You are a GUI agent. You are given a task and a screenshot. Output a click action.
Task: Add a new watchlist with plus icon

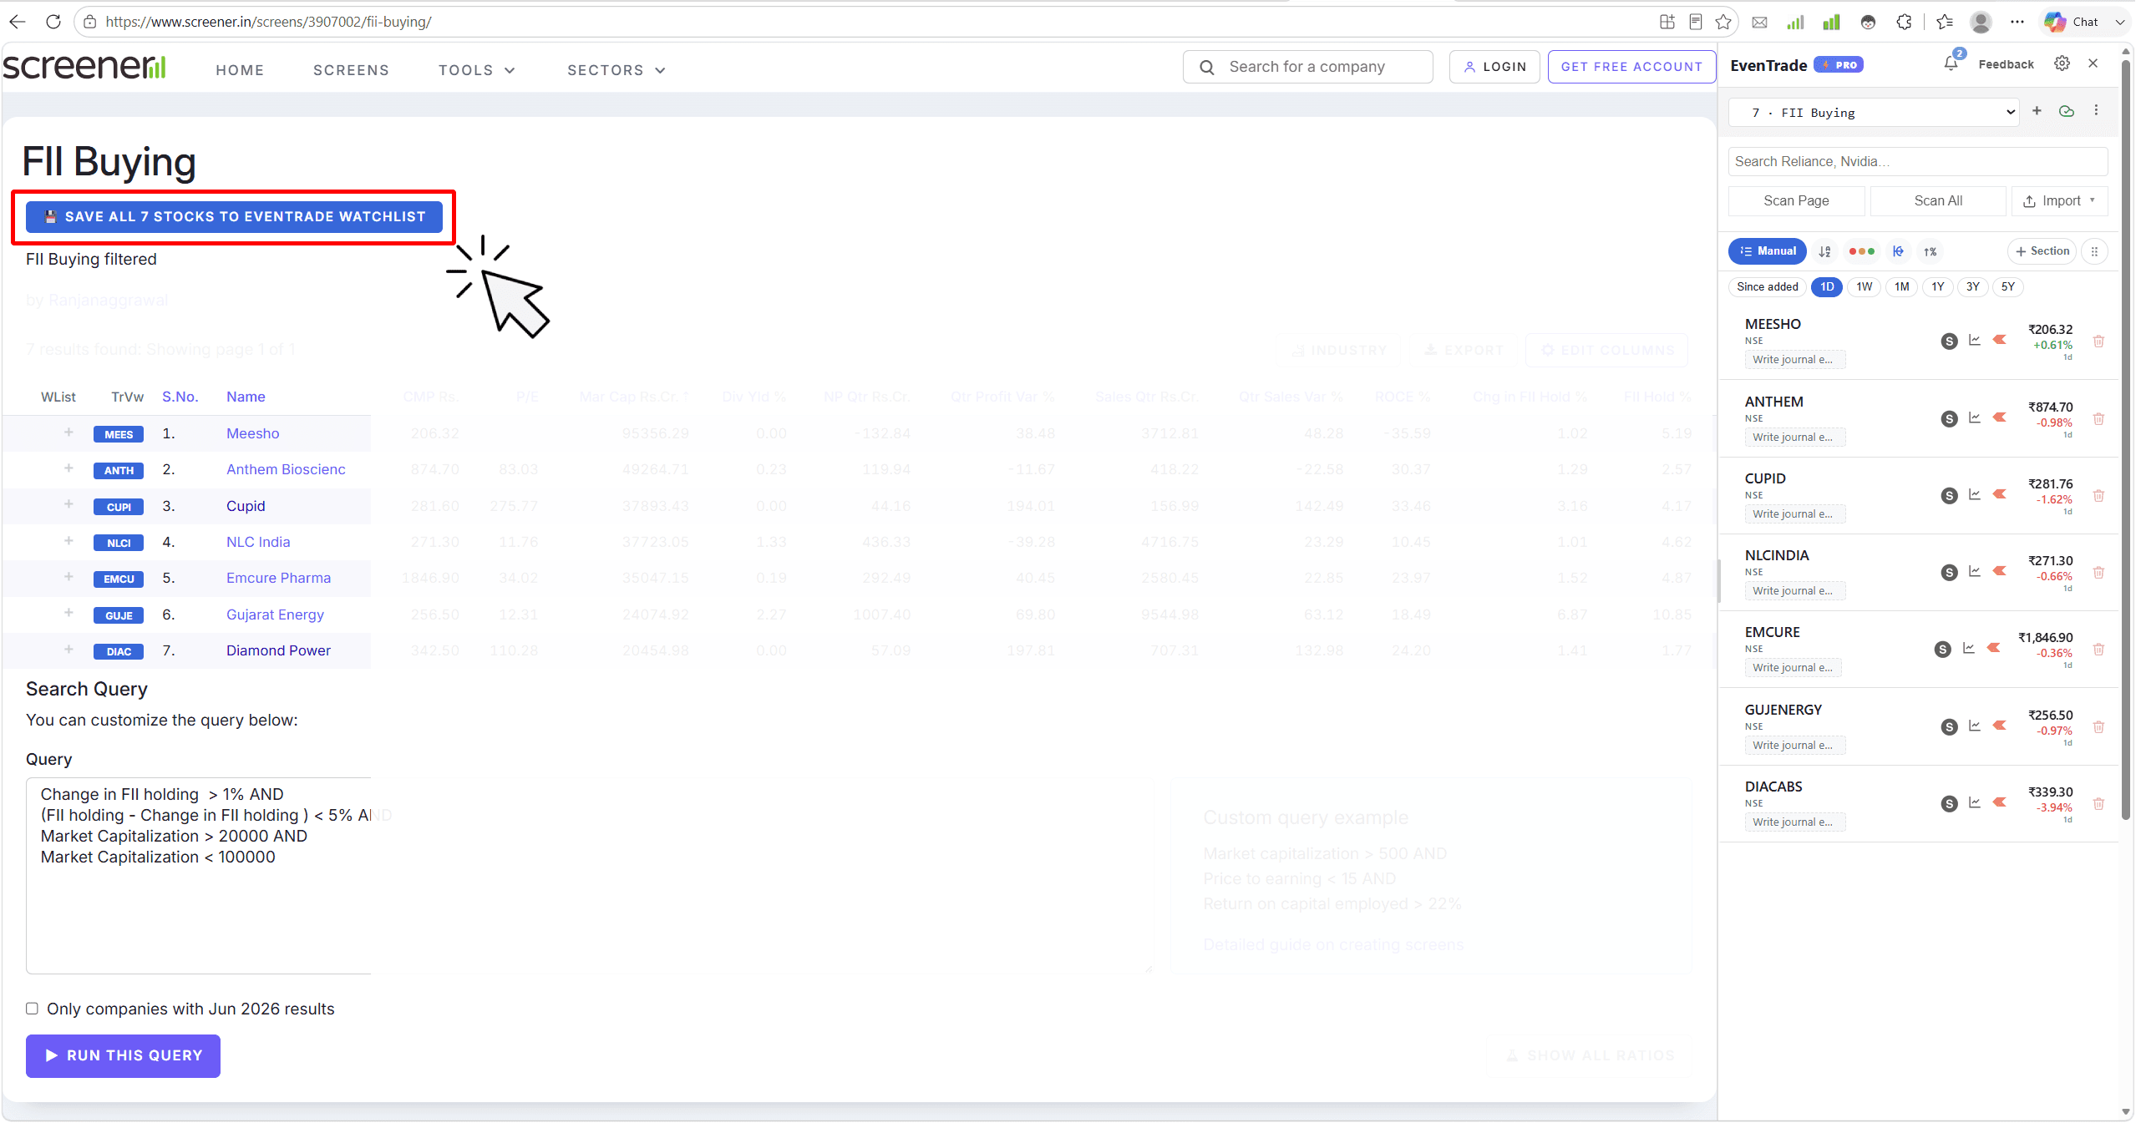(2037, 111)
